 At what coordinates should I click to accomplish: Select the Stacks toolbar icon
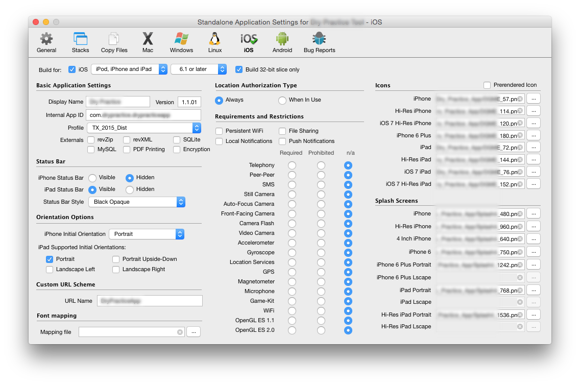[x=80, y=43]
